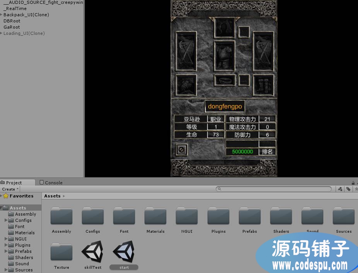Screen dimensions: 358x273
Task: Focus the Project panel search field
Action: pos(273,189)
